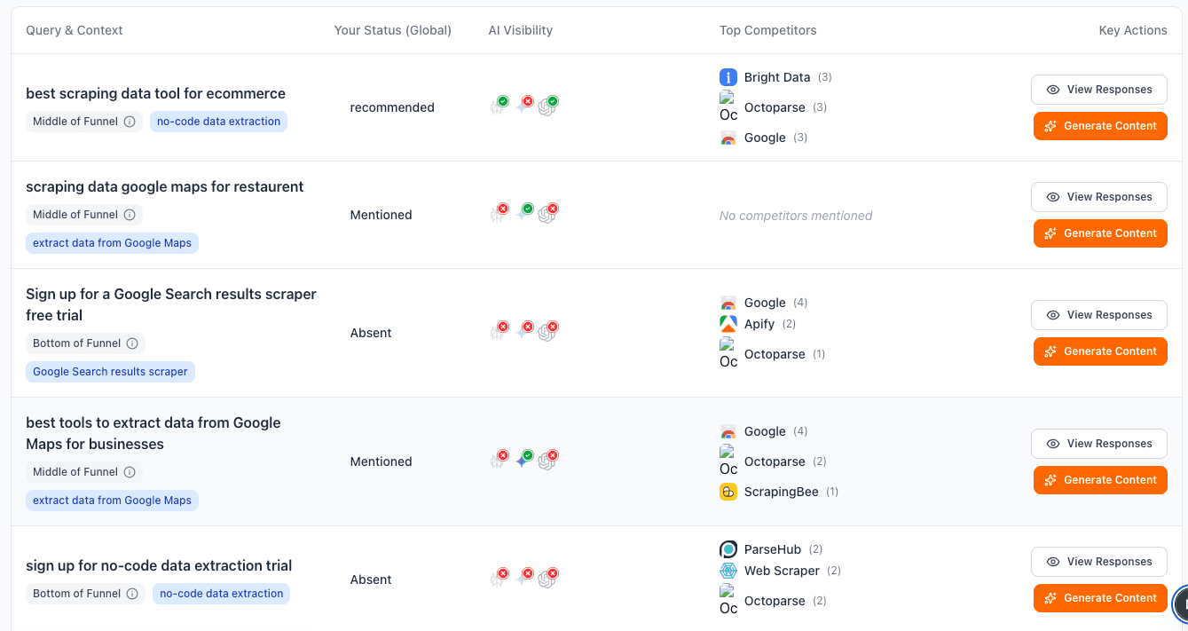
Task: Click the green check badge on the ChatGPT icon
Action: pos(553,99)
